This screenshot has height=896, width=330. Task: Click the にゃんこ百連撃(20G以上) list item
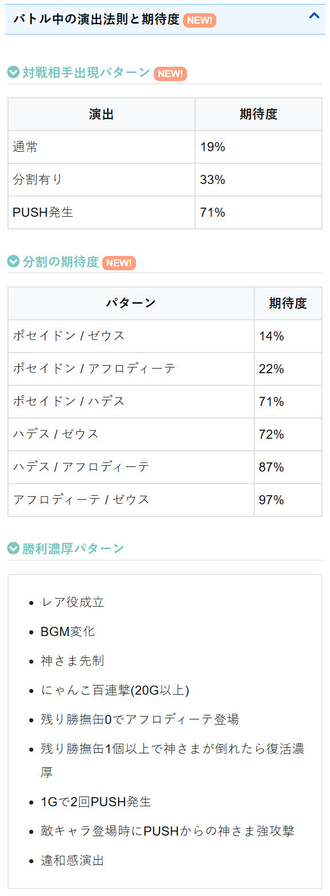(x=115, y=690)
